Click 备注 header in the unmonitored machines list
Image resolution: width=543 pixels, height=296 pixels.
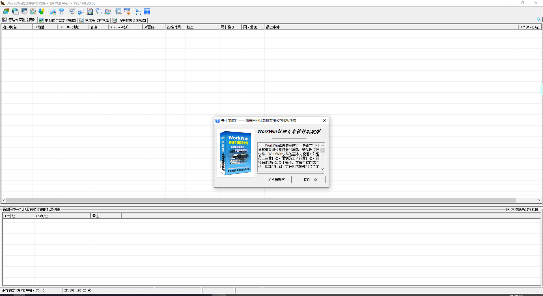[106, 216]
